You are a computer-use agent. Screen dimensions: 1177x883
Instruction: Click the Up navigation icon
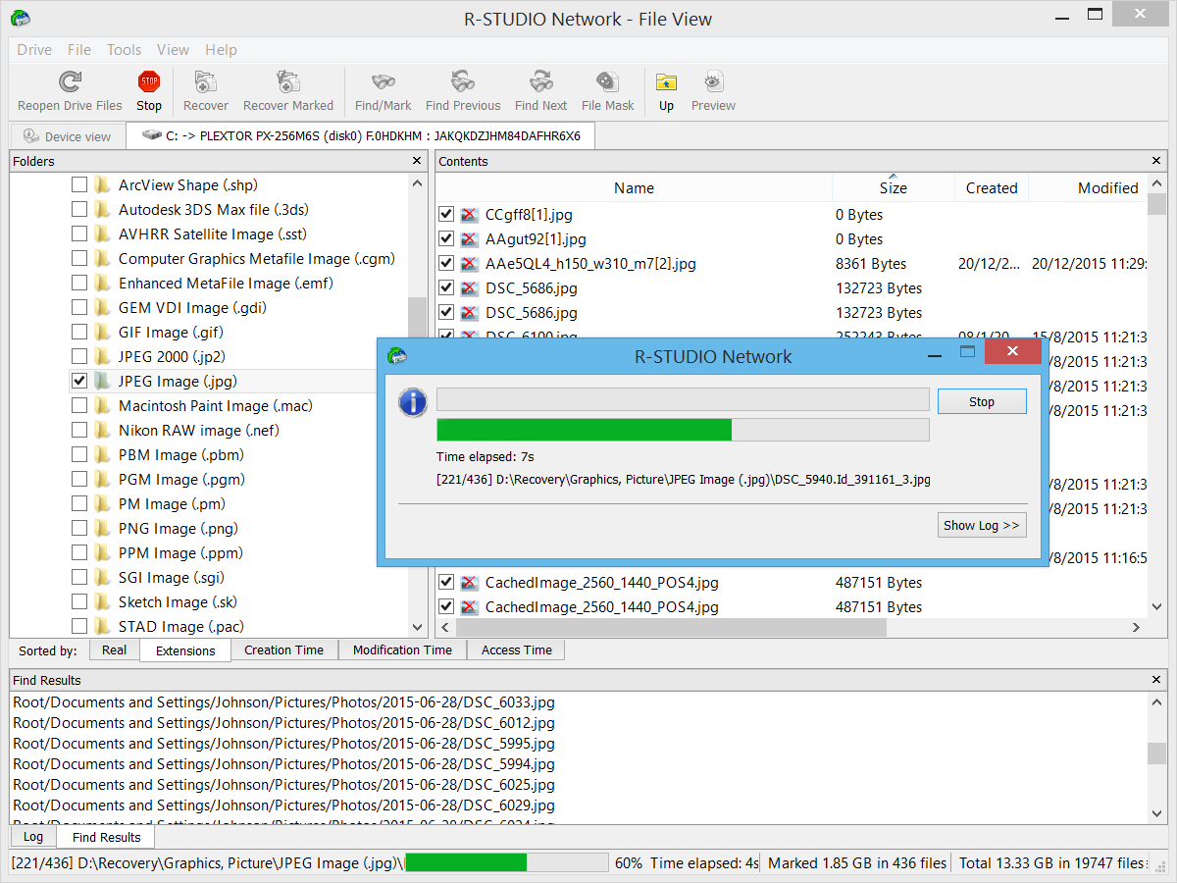[666, 90]
